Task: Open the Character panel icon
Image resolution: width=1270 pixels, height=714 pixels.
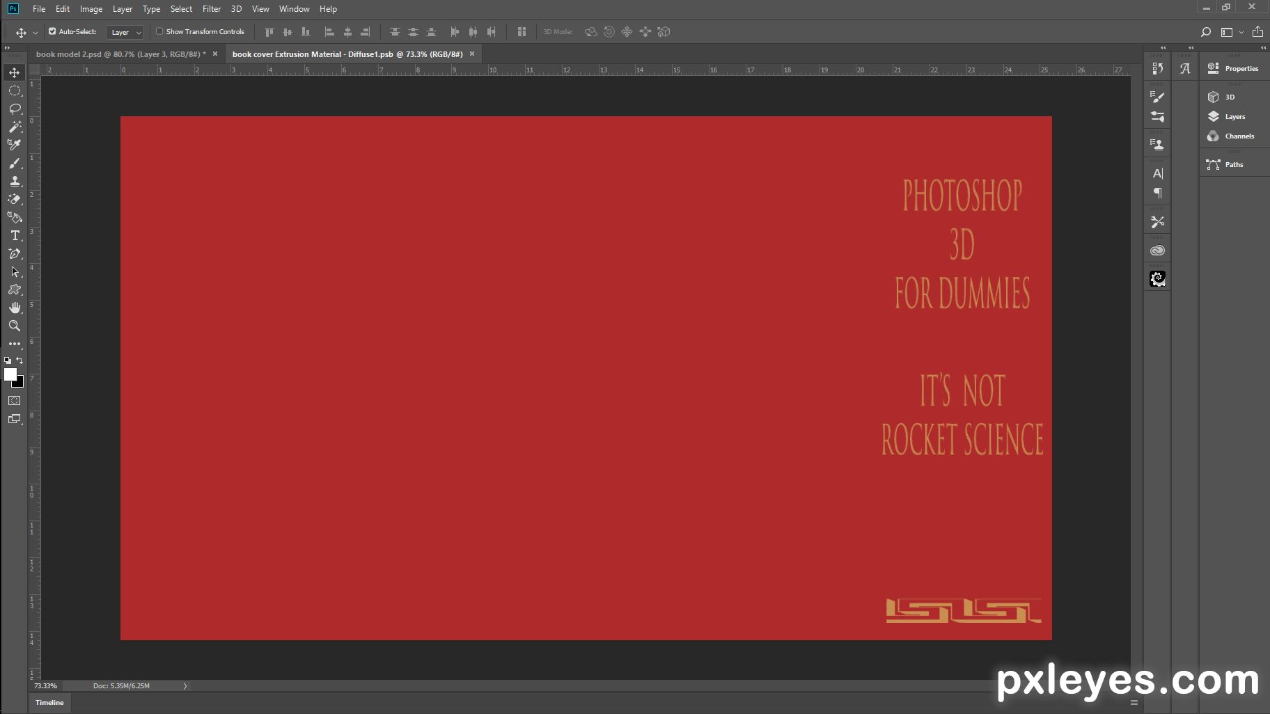Action: pos(1158,173)
